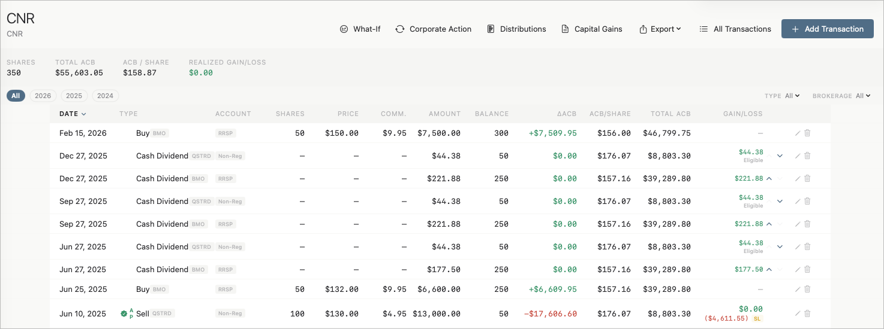Open the What-If tool
884x329 pixels.
(360, 29)
